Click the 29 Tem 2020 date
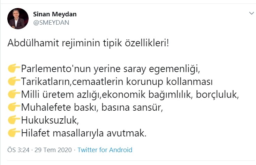The image size is (256, 165). 54,150
